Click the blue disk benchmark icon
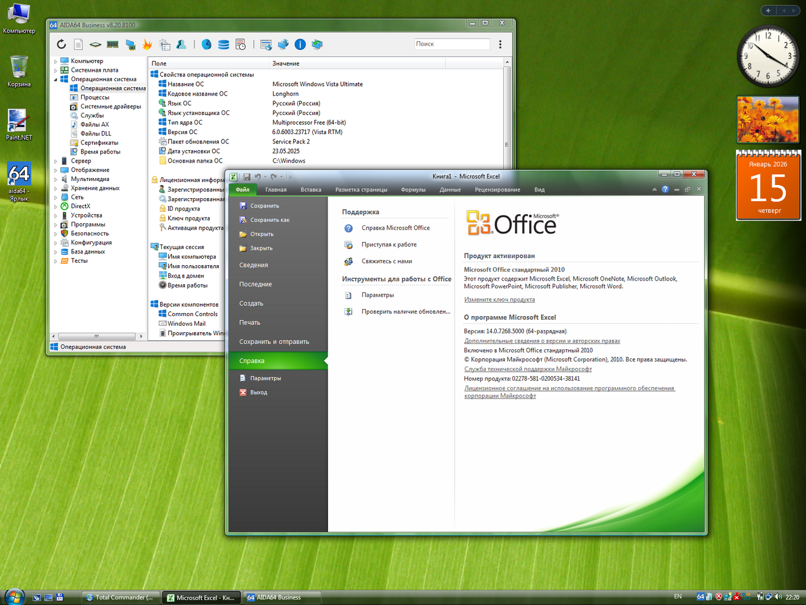This screenshot has width=806, height=605. (206, 44)
